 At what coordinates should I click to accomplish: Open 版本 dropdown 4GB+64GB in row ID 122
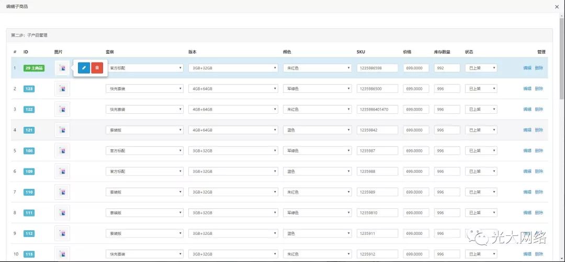233,109
